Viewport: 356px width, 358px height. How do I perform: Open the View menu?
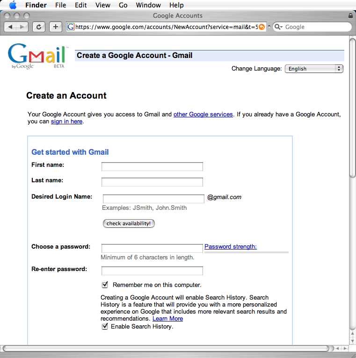pos(103,5)
